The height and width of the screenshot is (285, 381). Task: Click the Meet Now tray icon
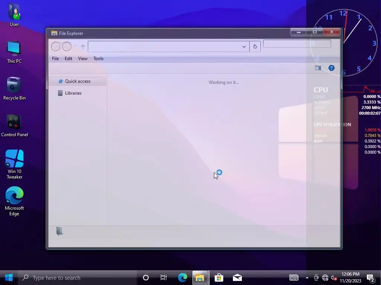point(316,278)
